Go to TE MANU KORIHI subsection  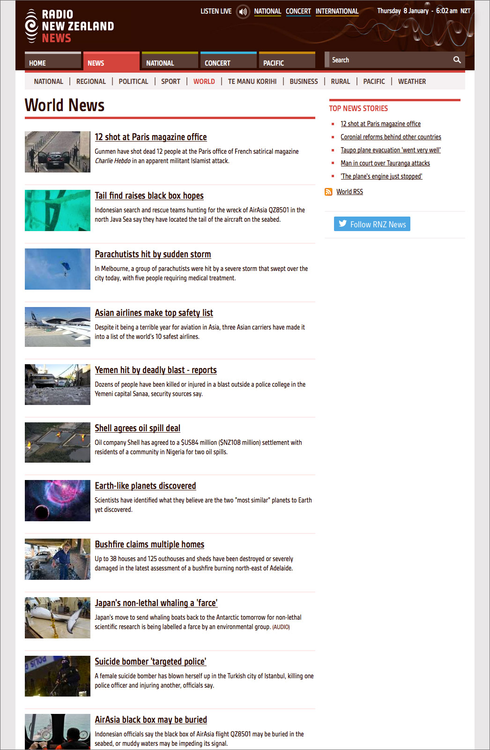pos(252,82)
